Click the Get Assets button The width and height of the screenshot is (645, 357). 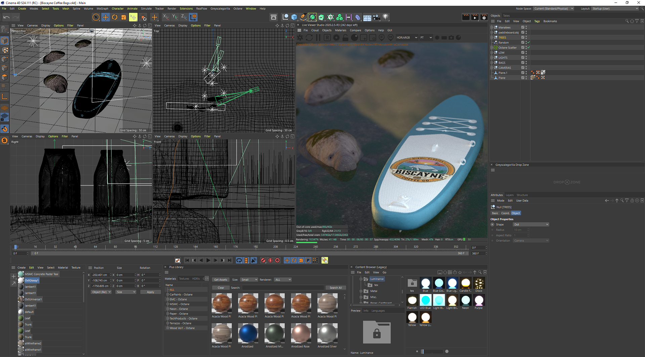(220, 279)
